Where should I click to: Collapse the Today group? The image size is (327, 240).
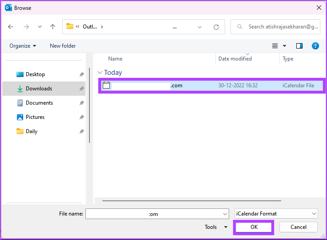coord(100,73)
